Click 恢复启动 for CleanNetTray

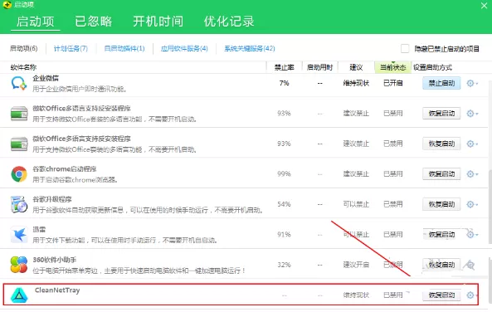click(x=441, y=295)
